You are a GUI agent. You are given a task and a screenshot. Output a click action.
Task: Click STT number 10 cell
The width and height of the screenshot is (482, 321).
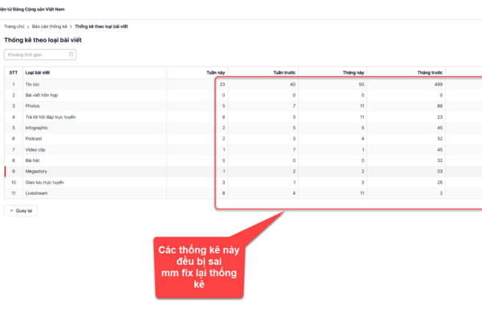click(14, 182)
